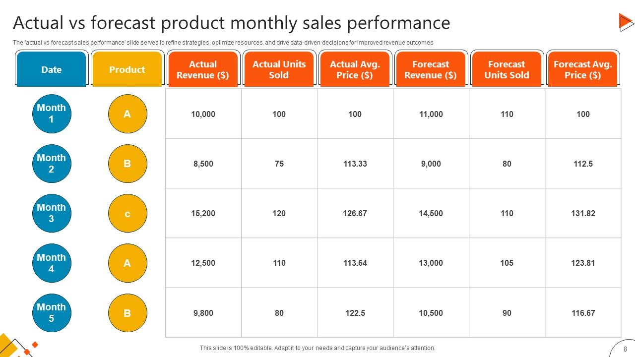The width and height of the screenshot is (635, 357).
Task: Click the orange play logo icon
Action: click(626, 22)
